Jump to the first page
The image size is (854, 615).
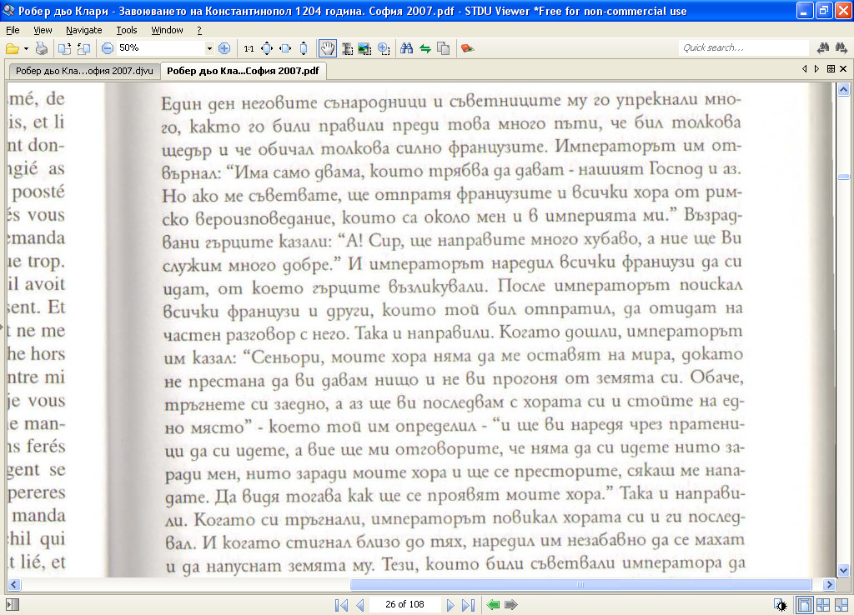(x=341, y=605)
